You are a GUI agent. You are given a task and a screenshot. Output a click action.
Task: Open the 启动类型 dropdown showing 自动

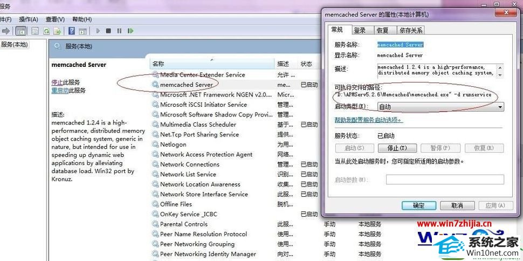(441, 107)
